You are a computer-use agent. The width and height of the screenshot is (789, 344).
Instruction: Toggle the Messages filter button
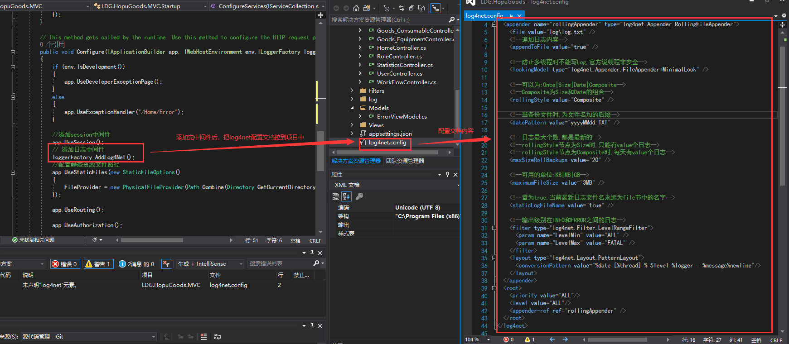point(137,264)
